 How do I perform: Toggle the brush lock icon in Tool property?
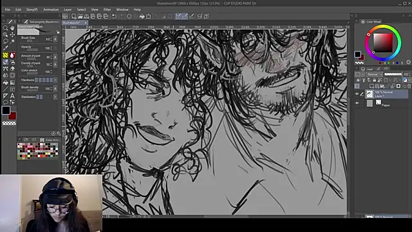[58, 32]
